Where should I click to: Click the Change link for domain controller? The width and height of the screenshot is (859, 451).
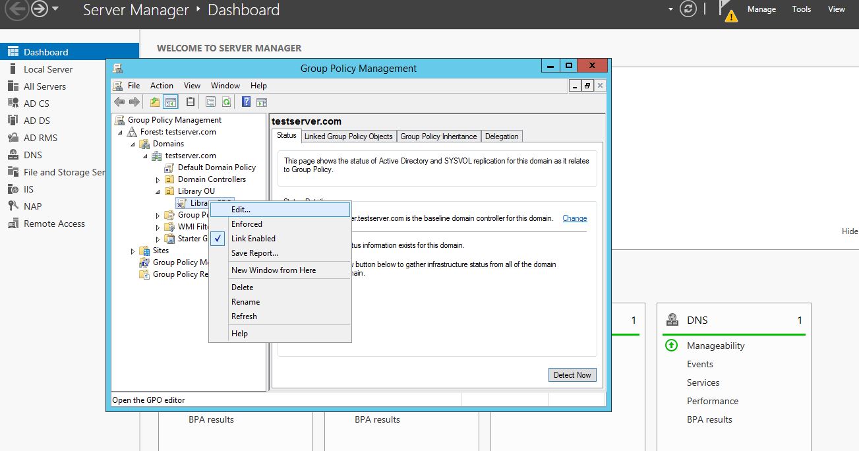(x=574, y=218)
